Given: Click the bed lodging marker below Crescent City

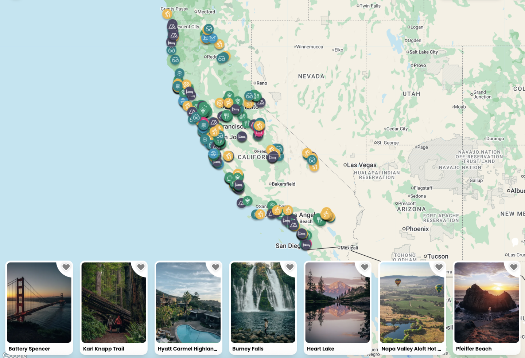Looking at the screenshot, I should (x=171, y=43).
